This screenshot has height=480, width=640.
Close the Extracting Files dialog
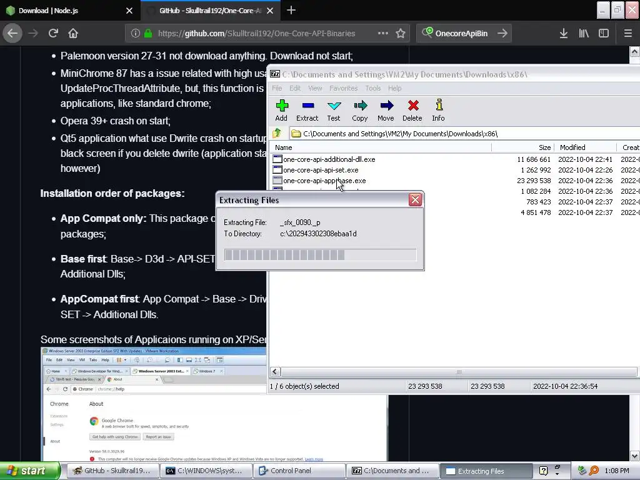coord(415,199)
